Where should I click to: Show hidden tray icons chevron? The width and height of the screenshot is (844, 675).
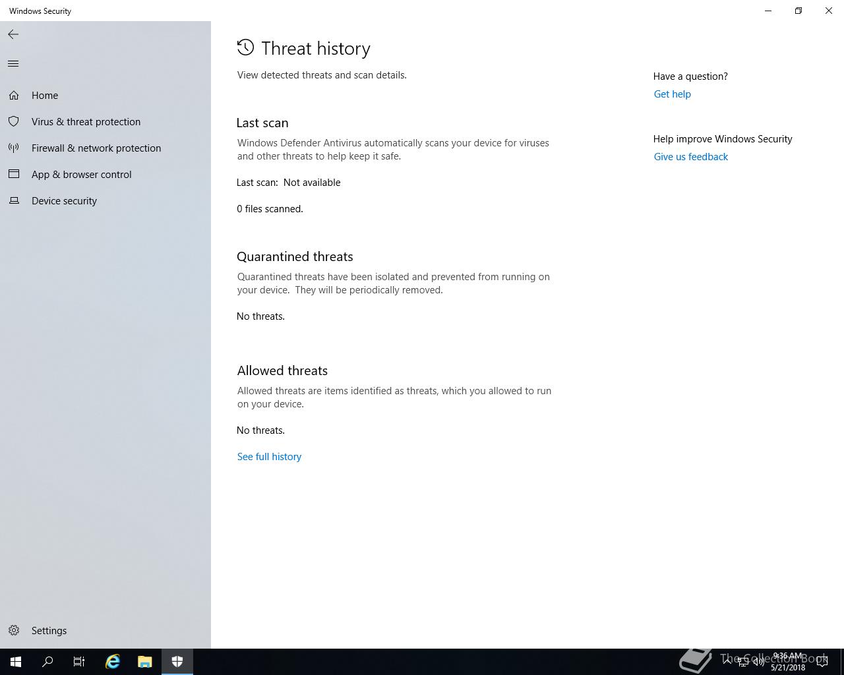click(x=727, y=662)
